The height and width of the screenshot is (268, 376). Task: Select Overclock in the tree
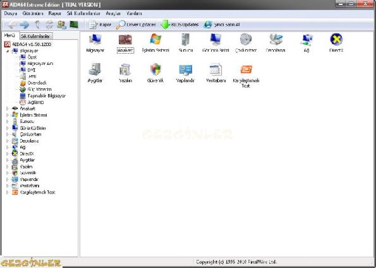pyautogui.click(x=33, y=83)
